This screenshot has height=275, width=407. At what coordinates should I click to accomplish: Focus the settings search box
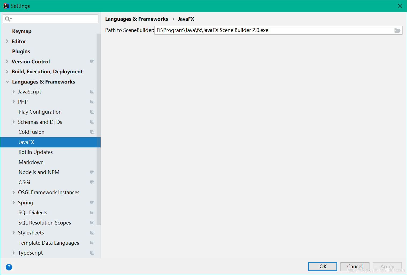click(x=51, y=19)
